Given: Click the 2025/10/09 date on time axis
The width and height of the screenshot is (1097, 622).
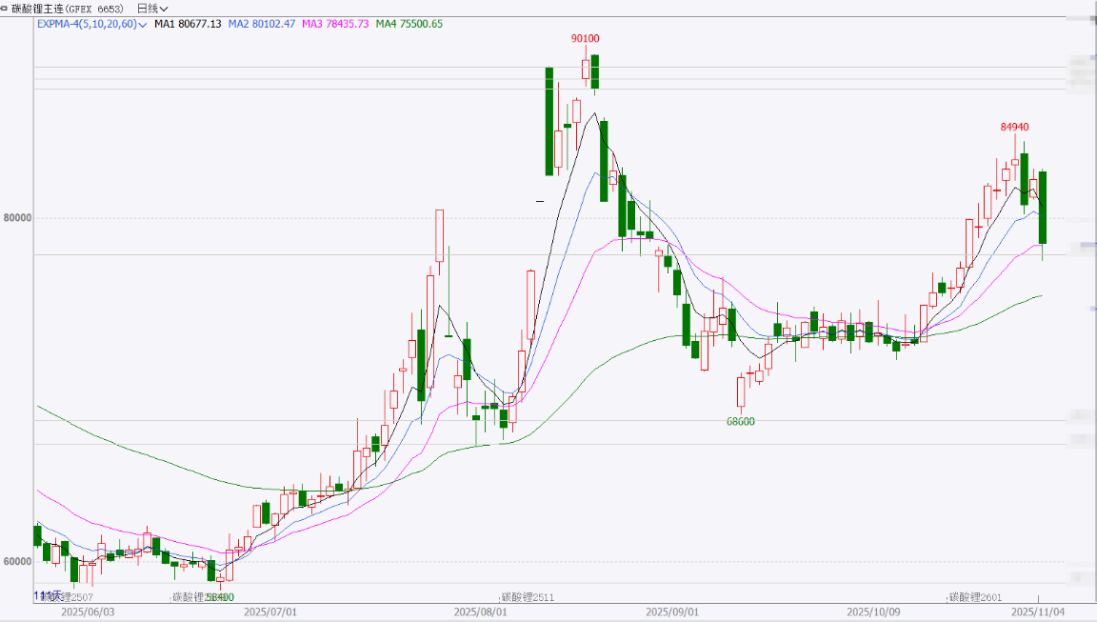Looking at the screenshot, I should point(873,612).
